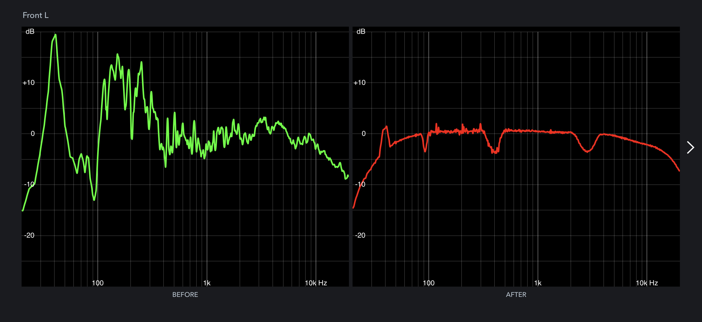
Task: Click the 100 frequency label in AFTER graph
Action: coord(428,283)
